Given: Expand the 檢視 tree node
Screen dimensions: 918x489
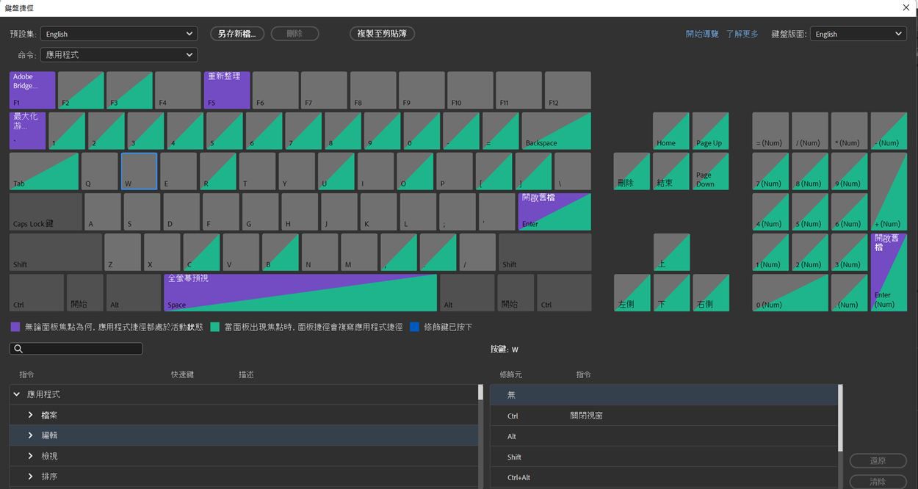Looking at the screenshot, I should coord(31,456).
